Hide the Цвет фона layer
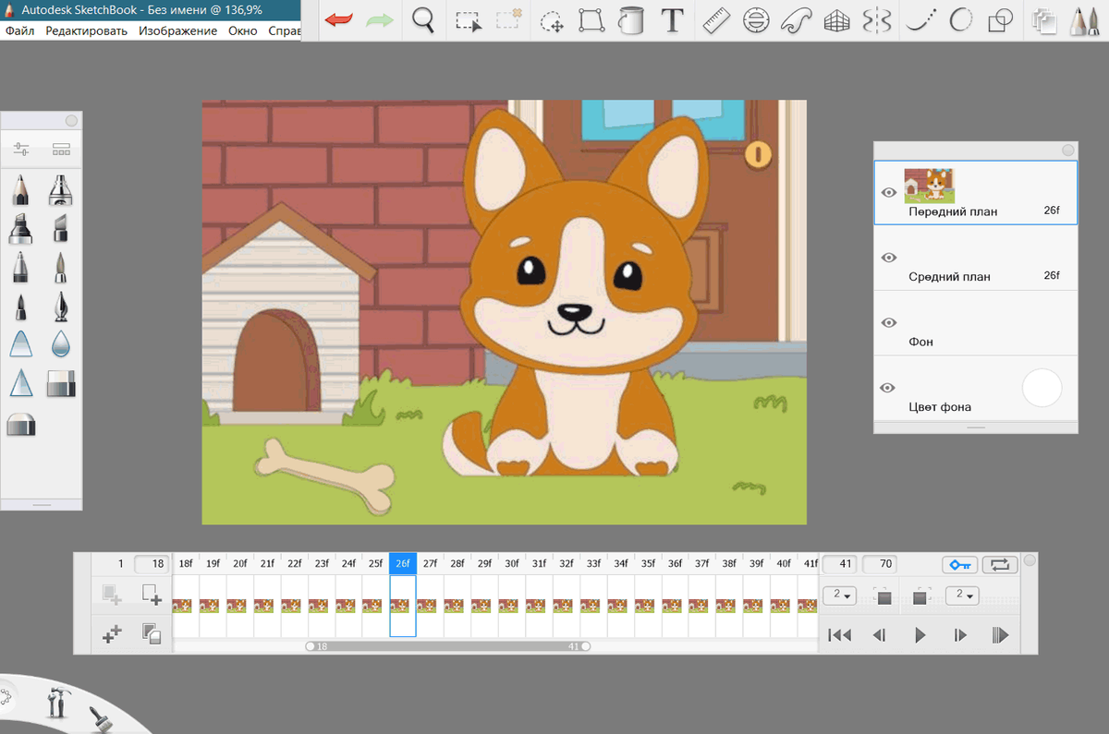The height and width of the screenshot is (734, 1109). point(889,388)
